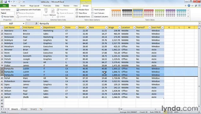Apply the purple table style

tap(170, 13)
